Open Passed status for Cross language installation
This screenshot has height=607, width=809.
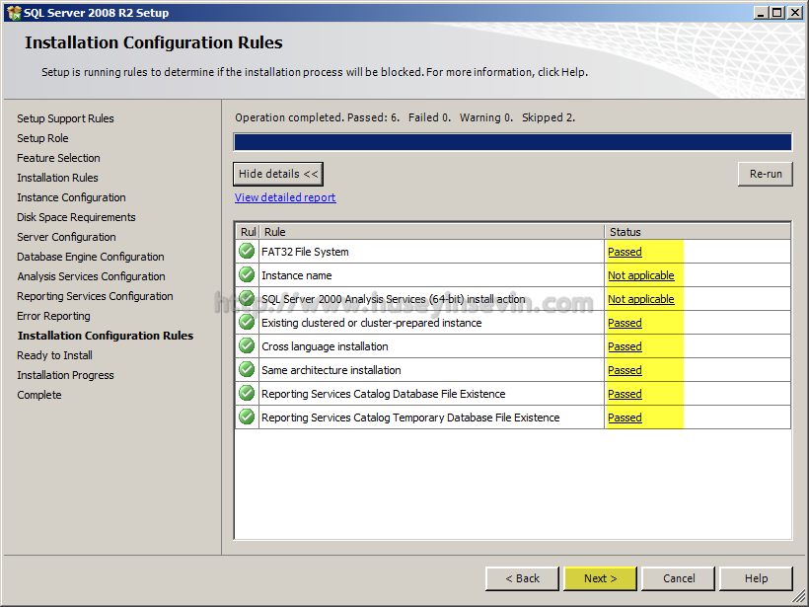(625, 346)
